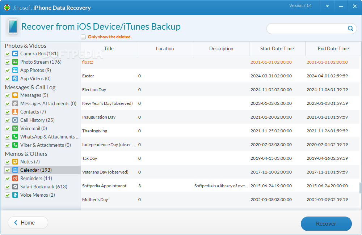Uncheck the Calendar checkbox

(x=7, y=170)
